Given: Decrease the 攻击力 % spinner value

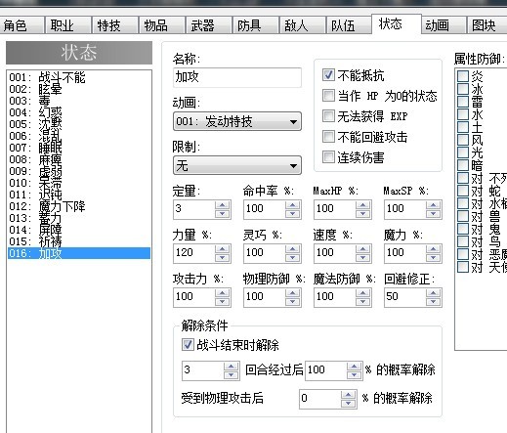Looking at the screenshot, I should click(x=223, y=302).
